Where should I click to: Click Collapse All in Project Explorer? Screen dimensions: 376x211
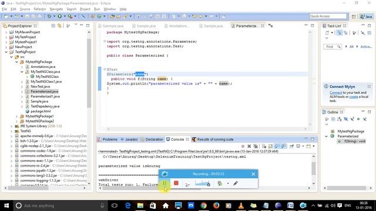[53, 26]
